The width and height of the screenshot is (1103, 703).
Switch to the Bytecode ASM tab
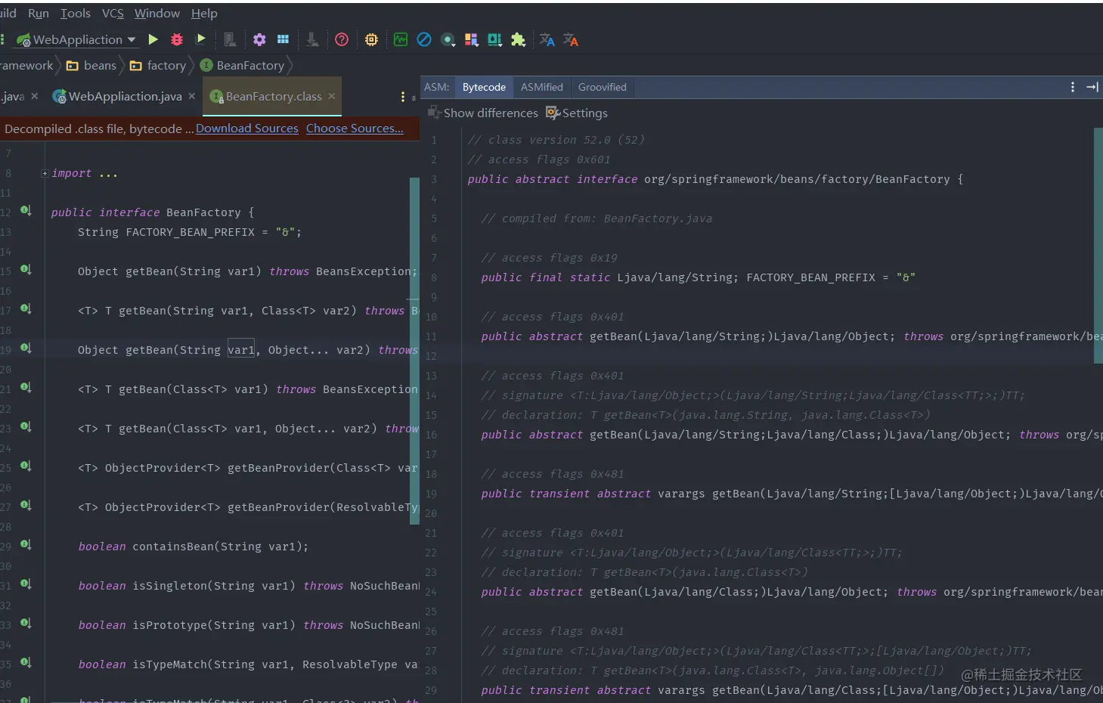click(484, 87)
